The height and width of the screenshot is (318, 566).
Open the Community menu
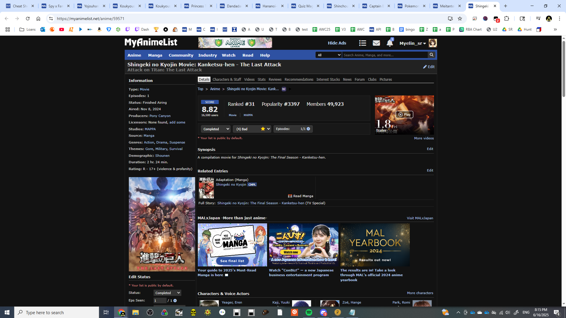(181, 55)
